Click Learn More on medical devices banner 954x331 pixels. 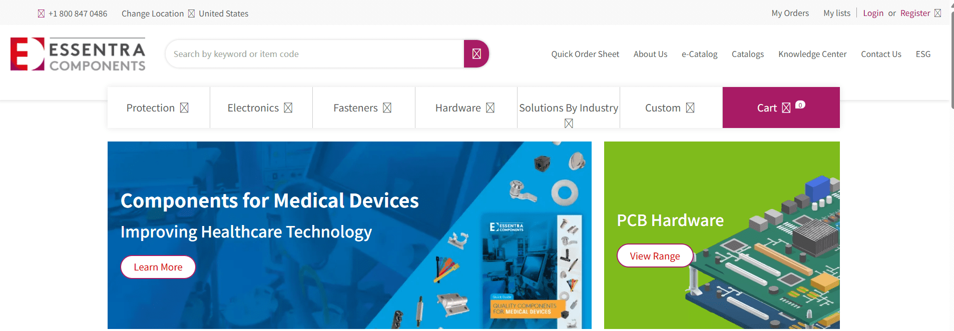click(x=158, y=267)
